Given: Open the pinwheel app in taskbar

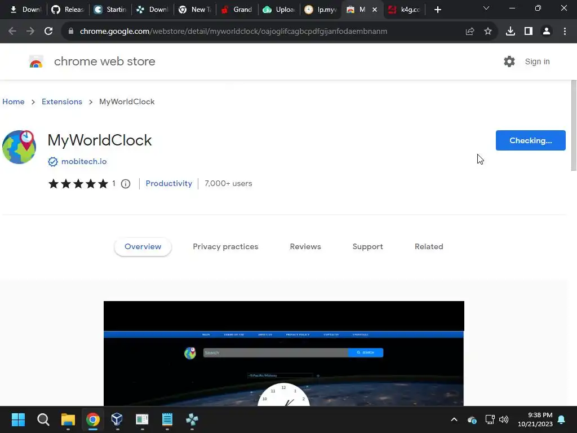Looking at the screenshot, I should tap(192, 419).
